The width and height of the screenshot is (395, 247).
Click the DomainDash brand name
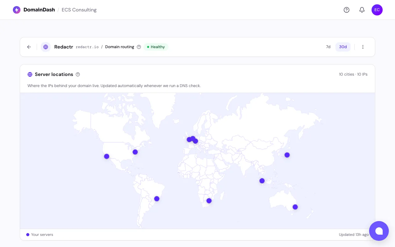[x=39, y=10]
